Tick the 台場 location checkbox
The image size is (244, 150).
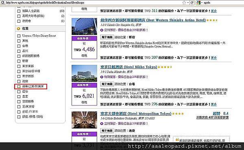[19, 46]
